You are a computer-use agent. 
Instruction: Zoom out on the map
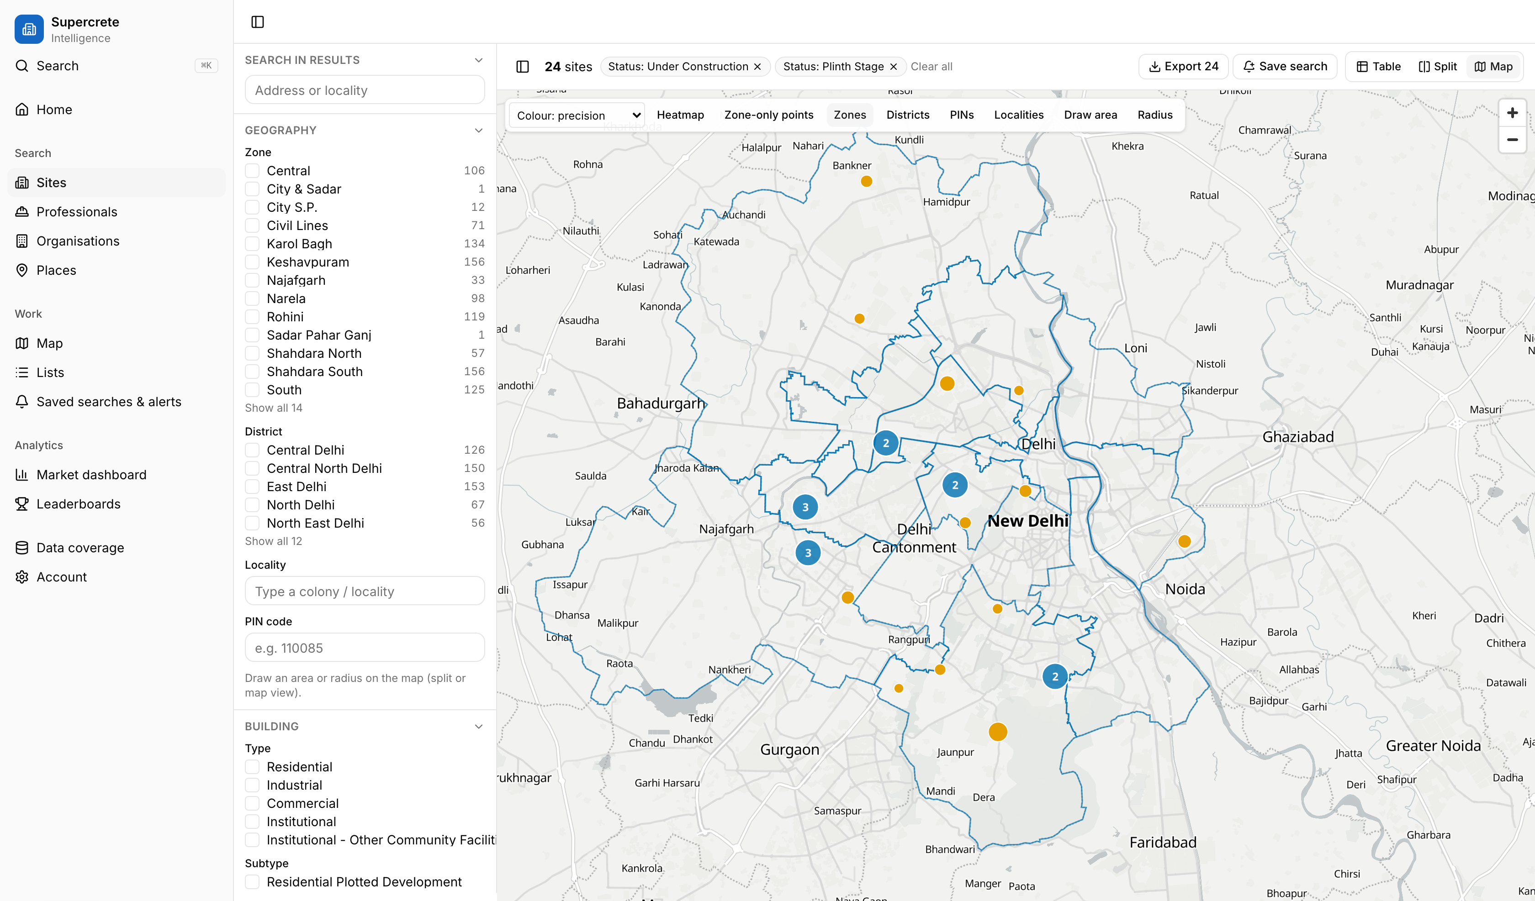tap(1512, 140)
